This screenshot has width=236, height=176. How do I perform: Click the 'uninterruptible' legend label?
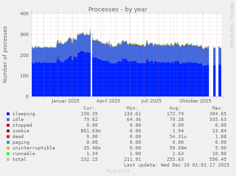[34, 148]
